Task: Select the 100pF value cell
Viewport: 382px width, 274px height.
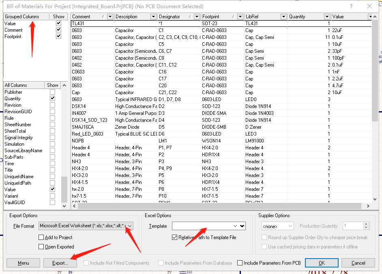Action: 351,58
